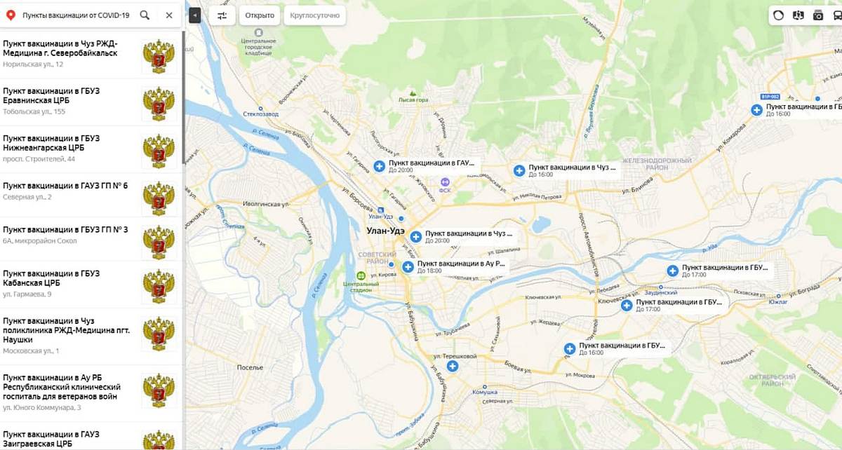The image size is (842, 450).
Task: Select the vaccination marker closing at 20:00 near Улан-Удэ label
Action: pos(416,236)
